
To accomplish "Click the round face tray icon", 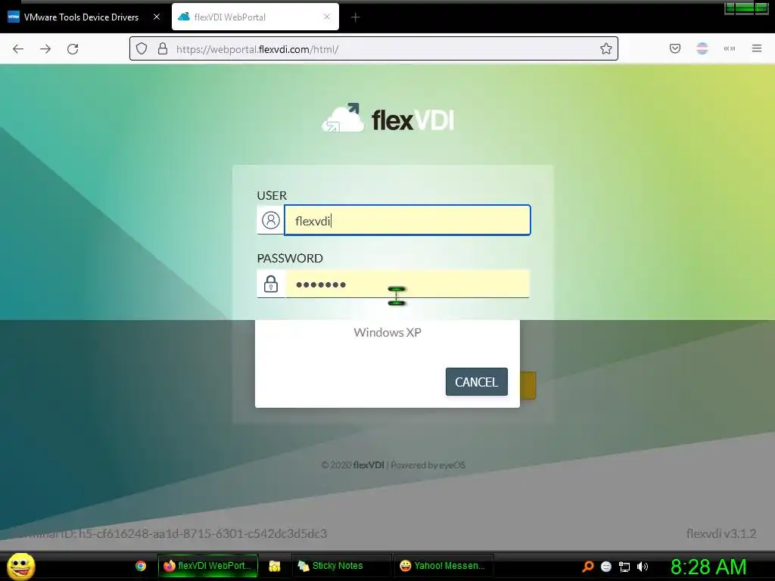I will (606, 567).
